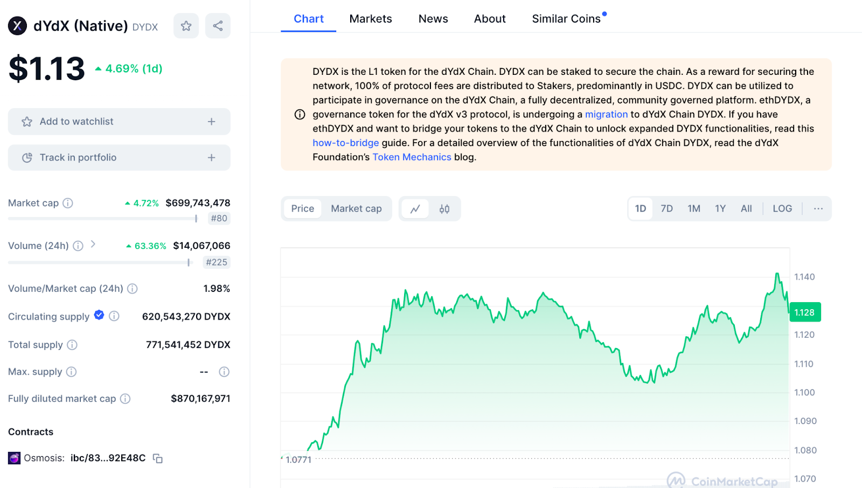Set chart range to 1Y
This screenshot has height=488, width=862.
point(720,208)
